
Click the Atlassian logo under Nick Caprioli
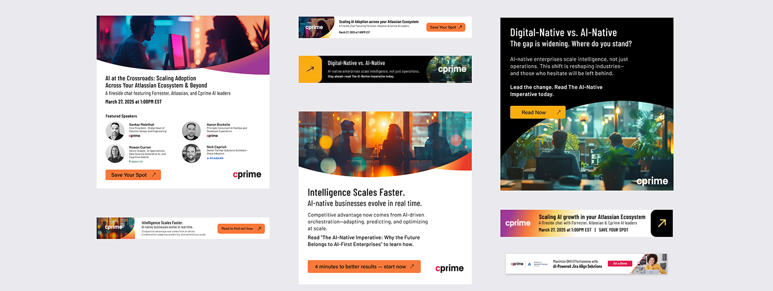pos(215,158)
